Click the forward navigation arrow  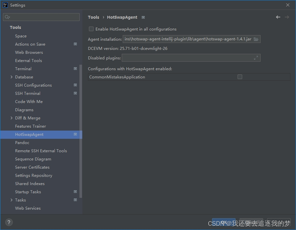287,17
